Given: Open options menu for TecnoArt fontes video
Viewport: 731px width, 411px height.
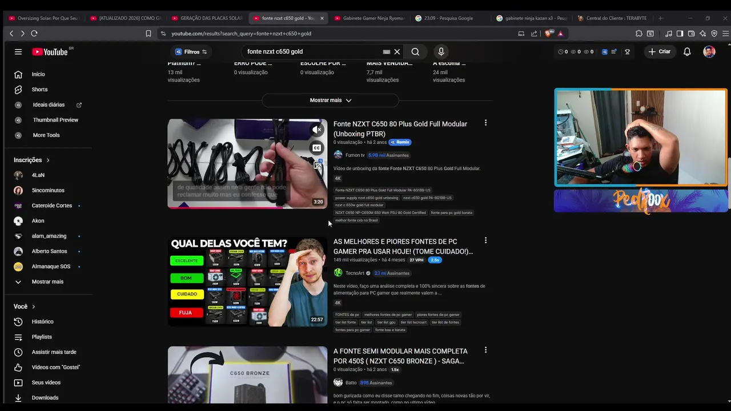Looking at the screenshot, I should point(485,240).
